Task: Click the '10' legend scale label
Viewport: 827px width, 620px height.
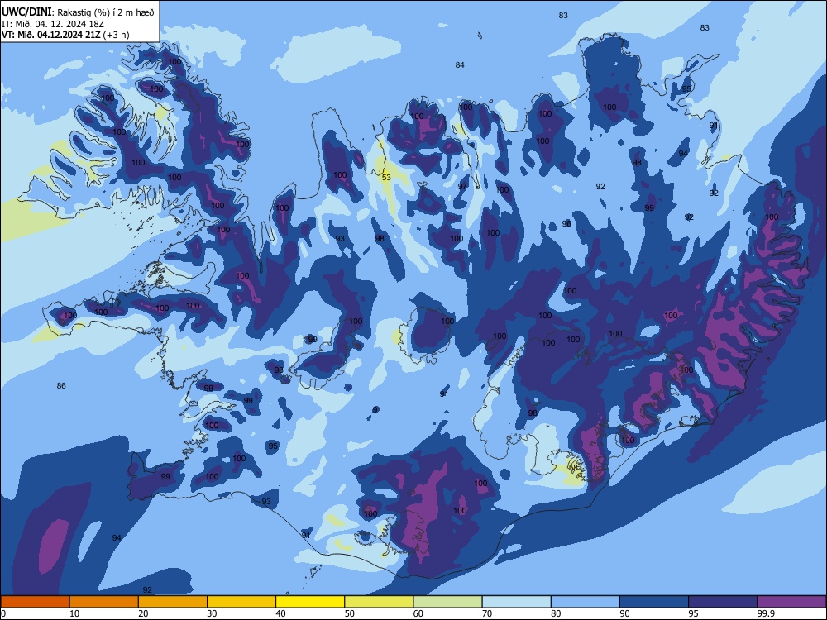Action: point(74,613)
